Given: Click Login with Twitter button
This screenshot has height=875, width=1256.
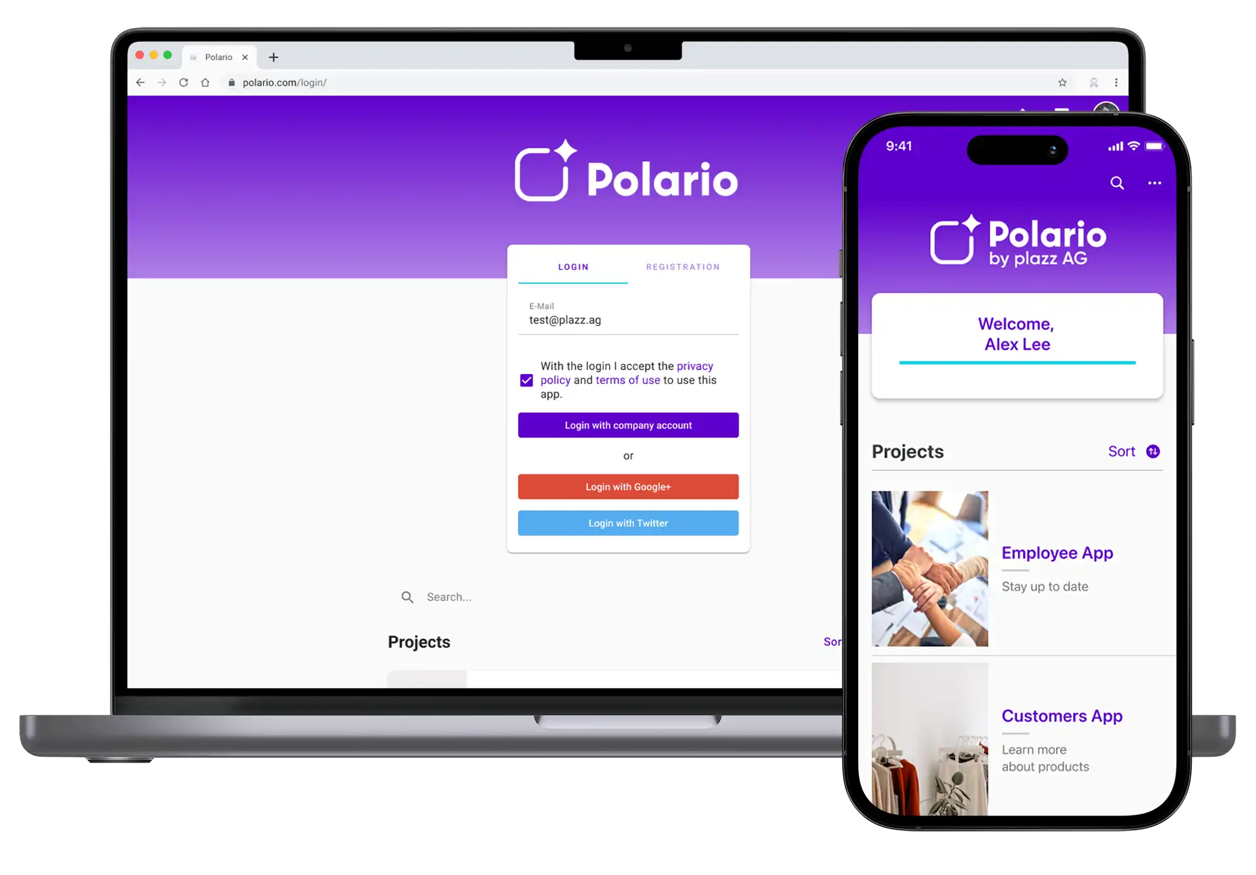Looking at the screenshot, I should tap(628, 523).
